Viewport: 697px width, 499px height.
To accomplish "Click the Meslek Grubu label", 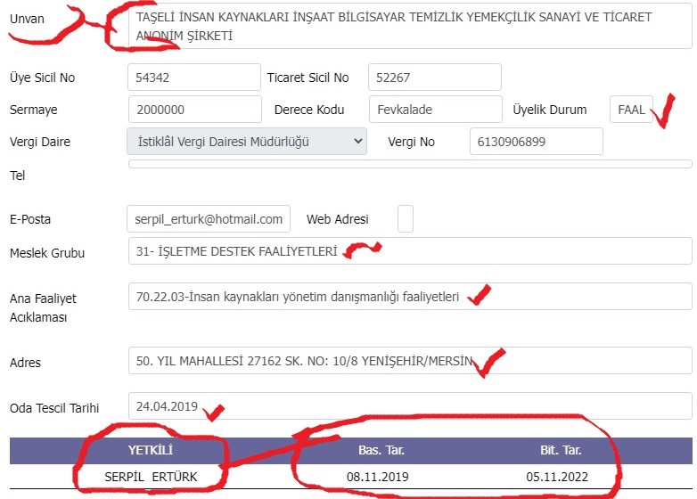I will (47, 253).
